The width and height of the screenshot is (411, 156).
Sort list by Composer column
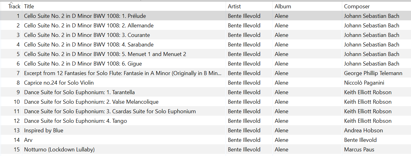(357, 6)
